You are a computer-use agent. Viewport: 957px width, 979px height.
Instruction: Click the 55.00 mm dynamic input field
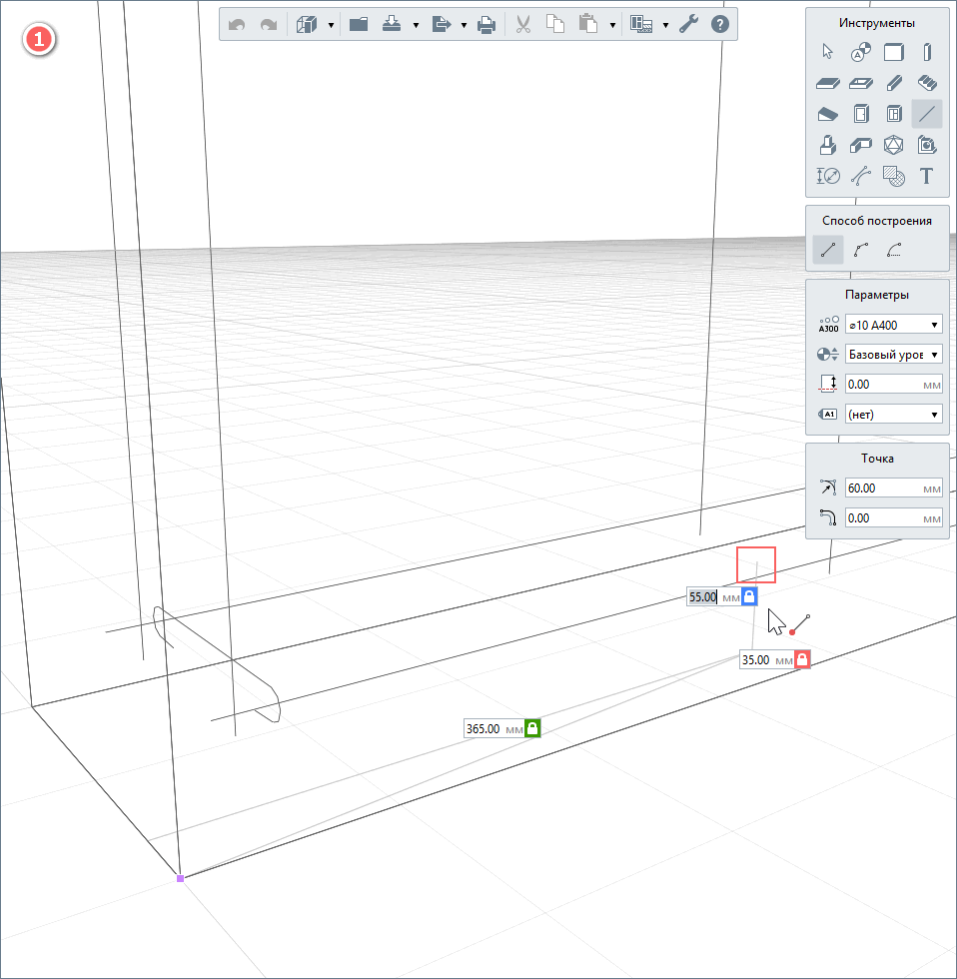pyautogui.click(x=714, y=597)
